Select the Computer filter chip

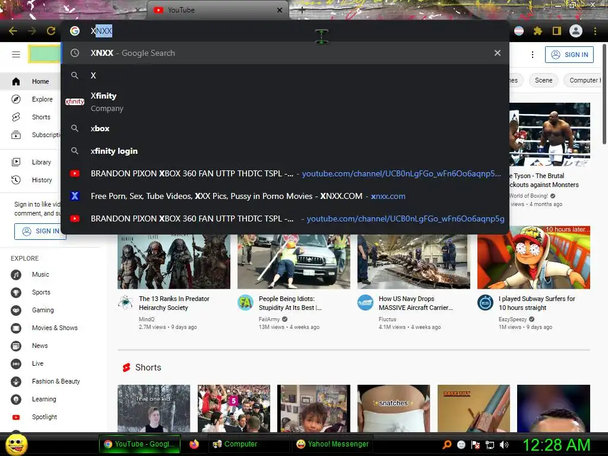584,80
